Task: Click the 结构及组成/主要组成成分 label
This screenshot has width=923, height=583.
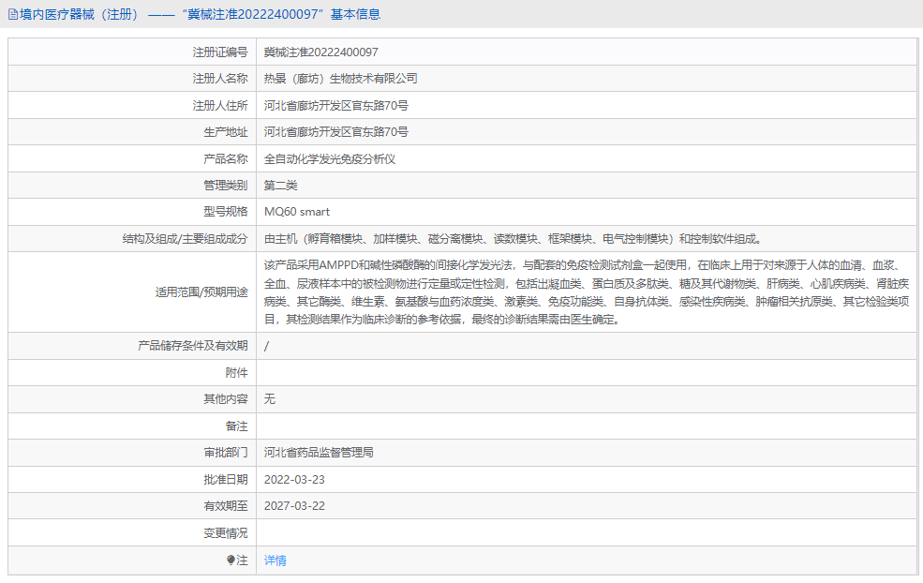Action: click(x=185, y=239)
